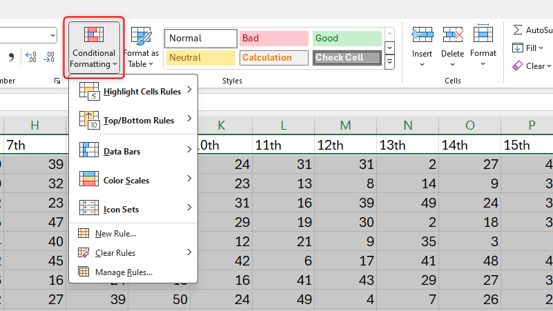Expand the cell styles gallery

(x=389, y=62)
